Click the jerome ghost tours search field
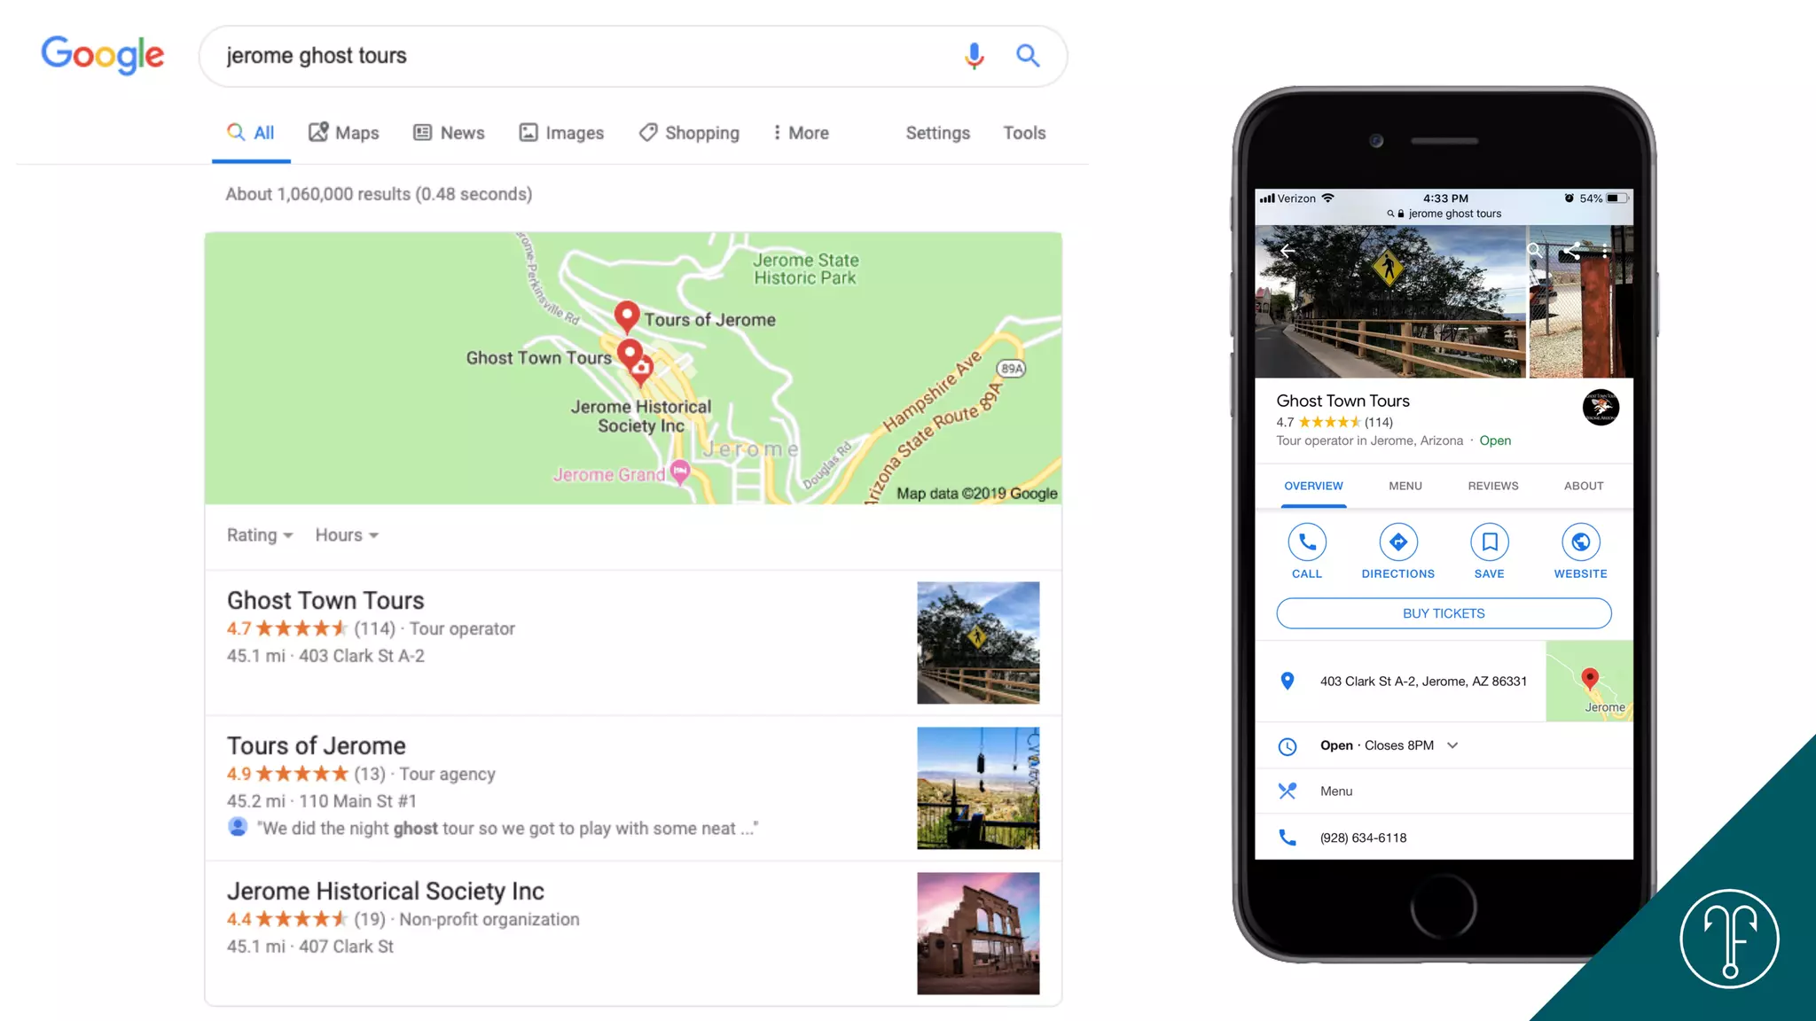 click(x=585, y=56)
